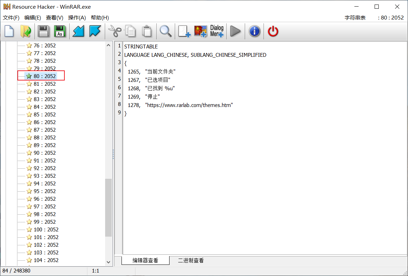Save the file with the gray floppy icon

tap(44, 31)
